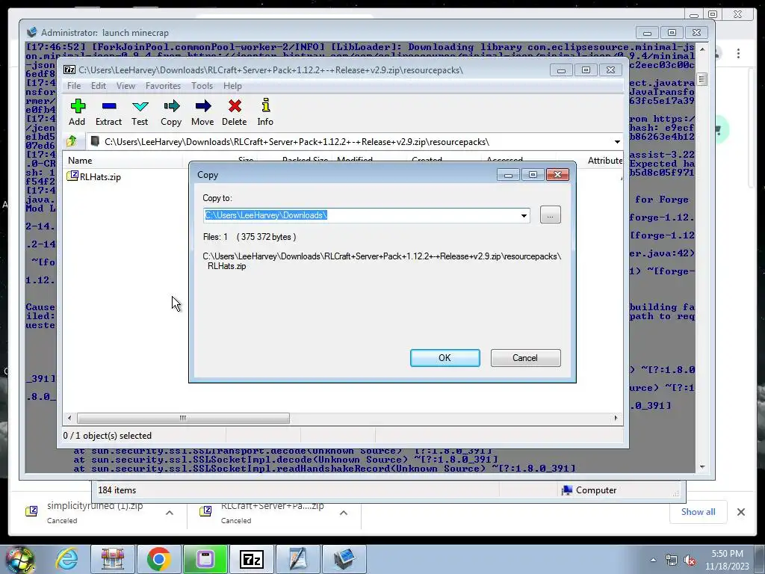Open the notepad pen taskbar icon
Viewport: 765px width, 574px height.
[x=297, y=559]
